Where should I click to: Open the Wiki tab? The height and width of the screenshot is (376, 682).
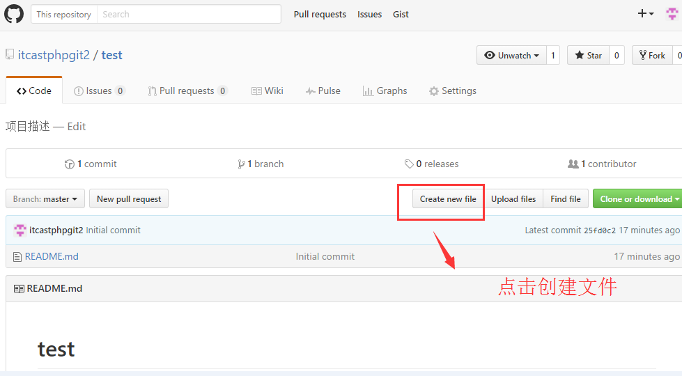[x=267, y=91]
